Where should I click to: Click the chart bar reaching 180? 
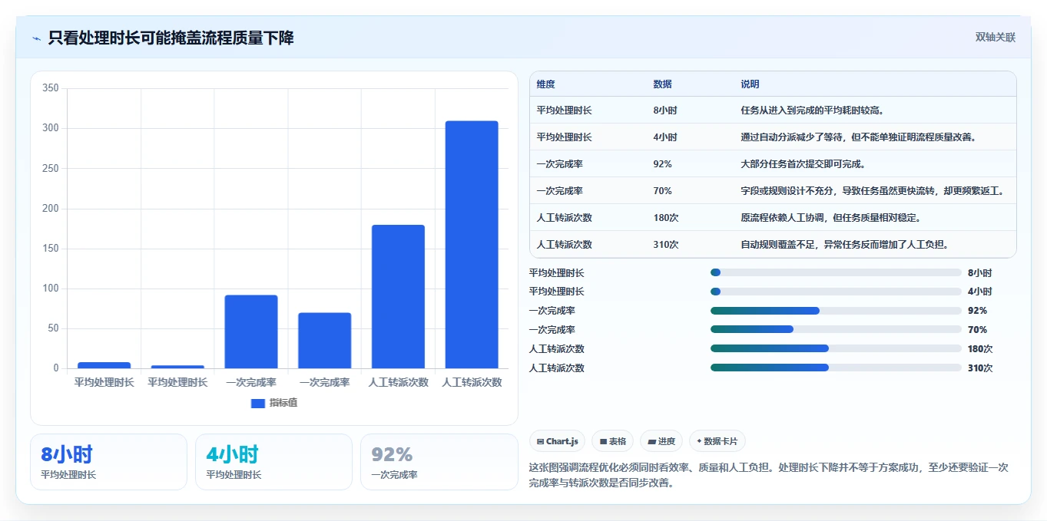point(398,296)
